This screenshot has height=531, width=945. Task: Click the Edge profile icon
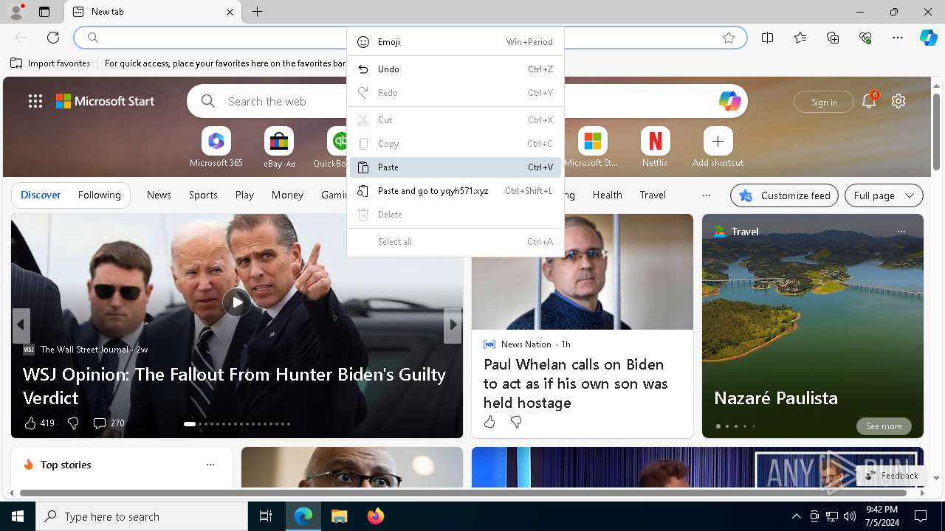16,12
